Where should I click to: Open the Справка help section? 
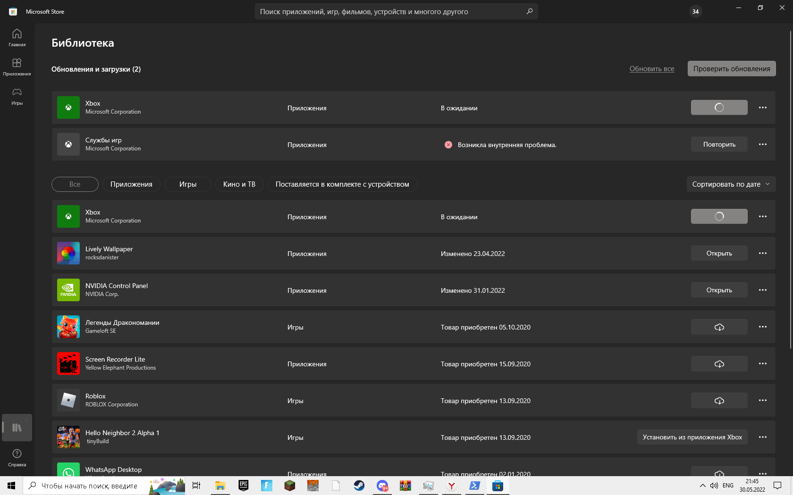(x=17, y=458)
